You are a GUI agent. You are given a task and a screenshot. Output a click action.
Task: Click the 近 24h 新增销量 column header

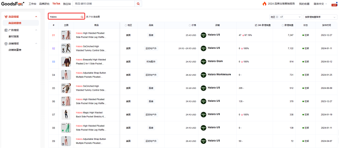(263, 25)
